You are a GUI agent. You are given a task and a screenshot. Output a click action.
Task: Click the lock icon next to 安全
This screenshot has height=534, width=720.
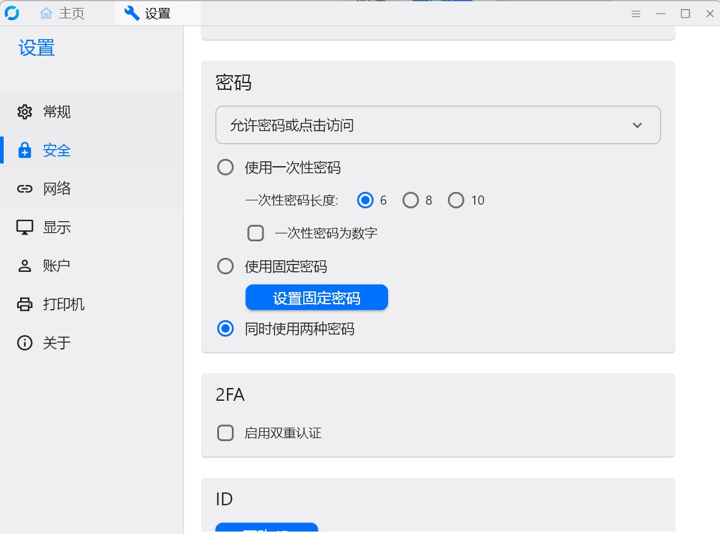pos(24,150)
